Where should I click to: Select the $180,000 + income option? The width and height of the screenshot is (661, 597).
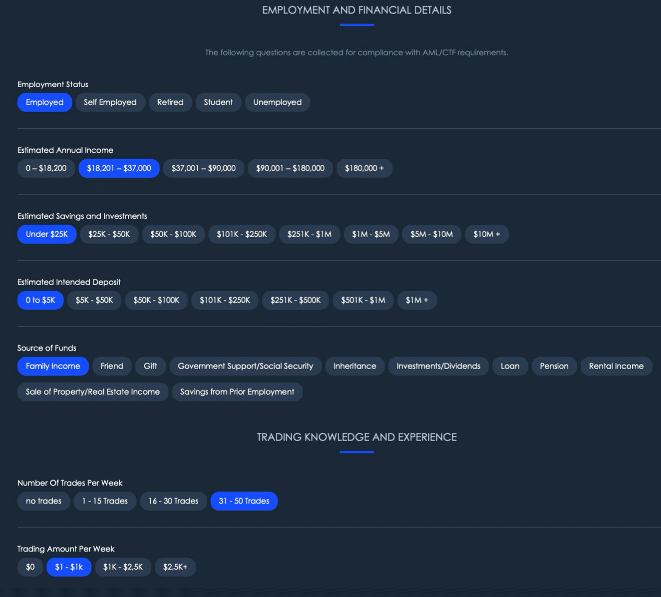click(x=364, y=168)
